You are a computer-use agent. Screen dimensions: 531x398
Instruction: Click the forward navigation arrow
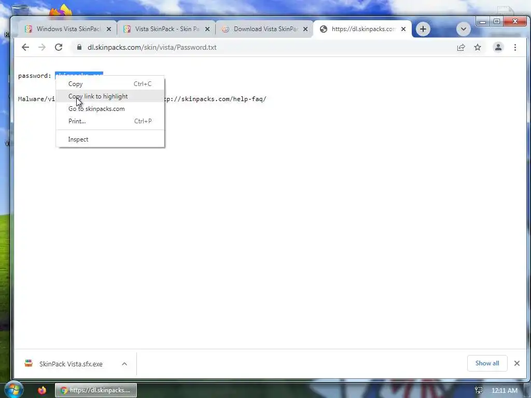click(x=41, y=47)
